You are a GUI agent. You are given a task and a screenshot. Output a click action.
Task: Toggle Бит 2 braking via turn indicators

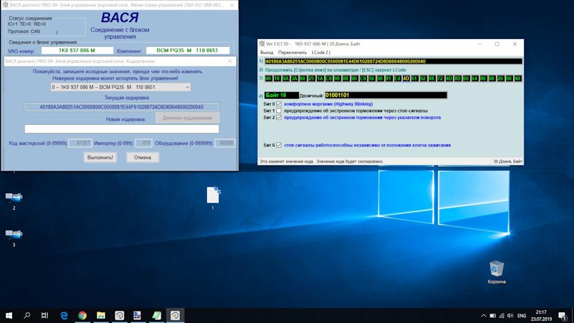click(279, 118)
